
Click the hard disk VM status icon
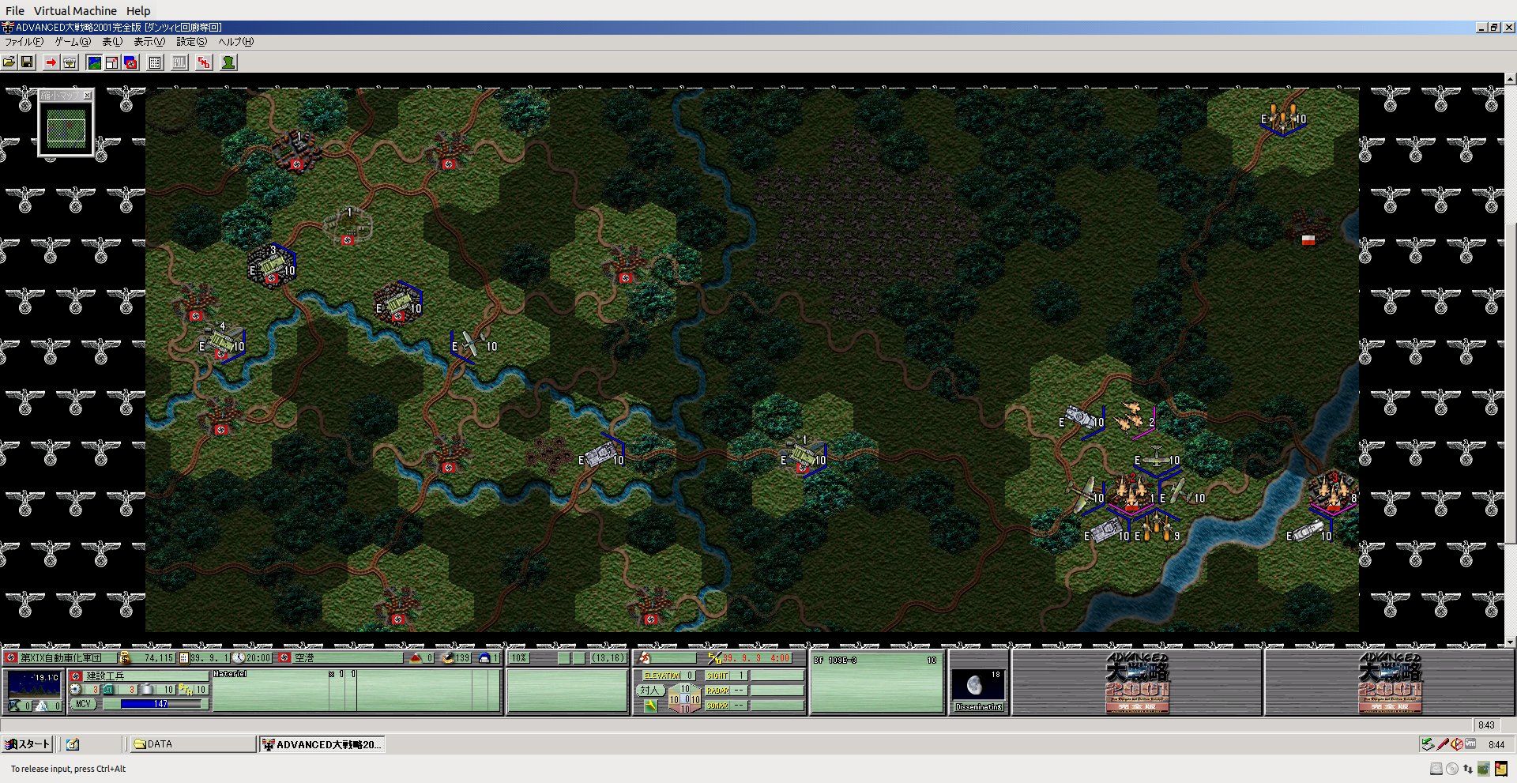[x=1436, y=769]
